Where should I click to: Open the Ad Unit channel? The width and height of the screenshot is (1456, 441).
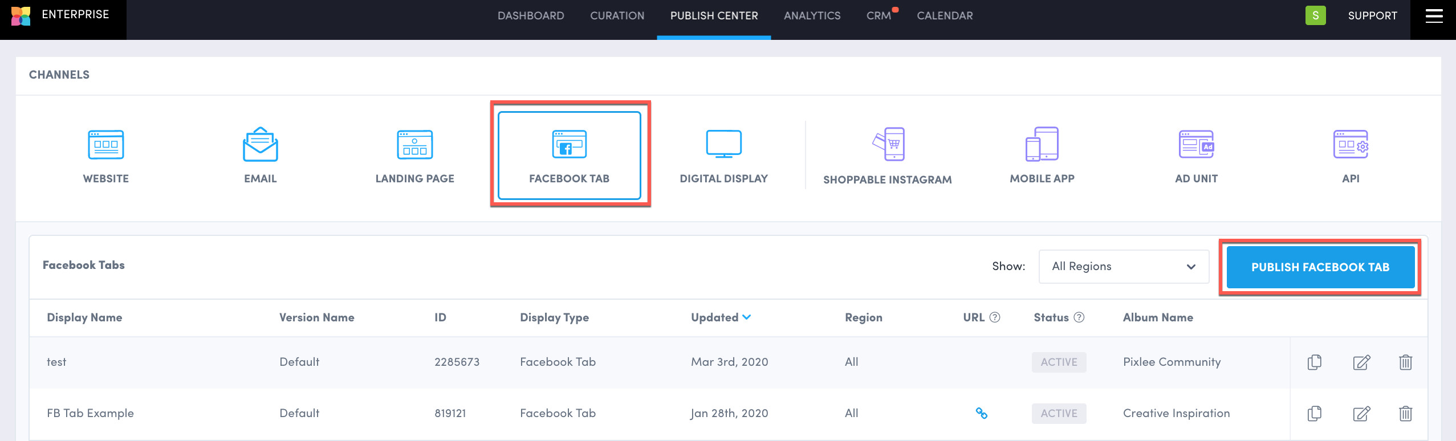coord(1196,145)
